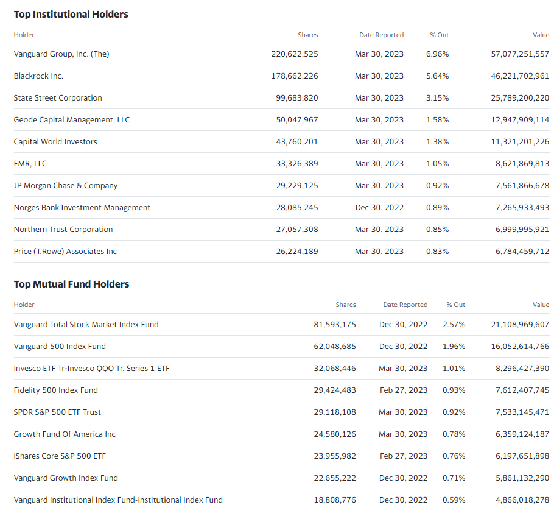Click Capital World value 11,321,201,226
The image size is (554, 505).
coord(520,142)
